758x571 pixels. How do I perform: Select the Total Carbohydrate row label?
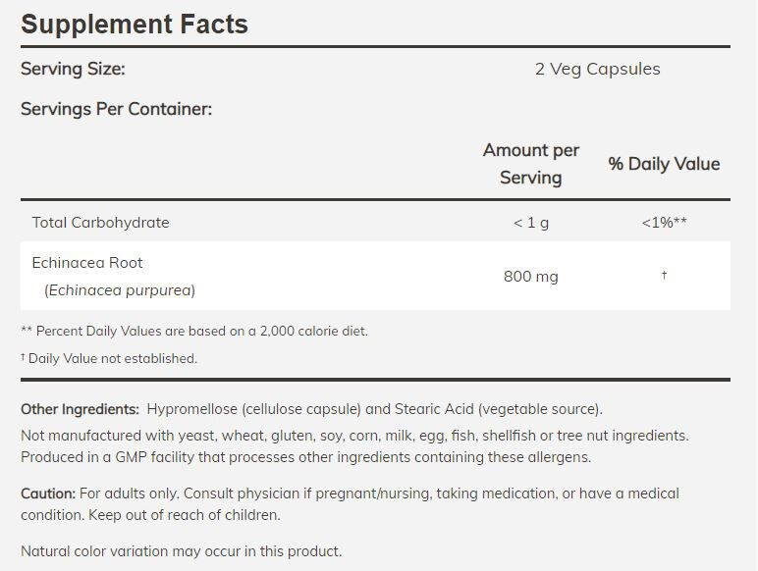(100, 223)
